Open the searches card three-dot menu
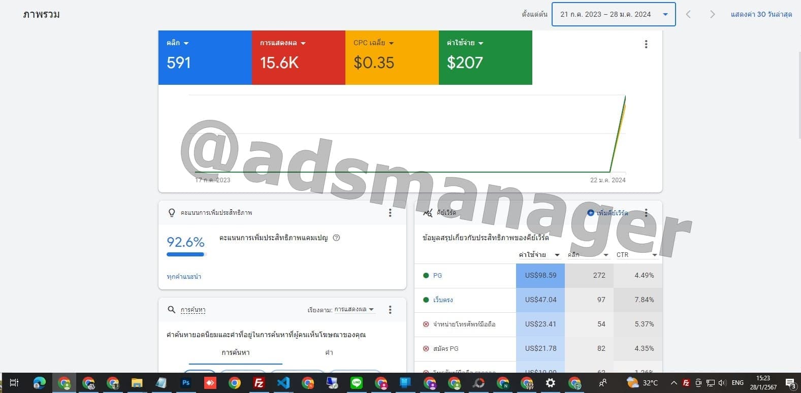 click(390, 310)
